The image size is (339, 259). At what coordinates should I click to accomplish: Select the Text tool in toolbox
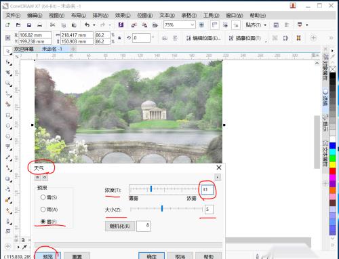coord(8,146)
